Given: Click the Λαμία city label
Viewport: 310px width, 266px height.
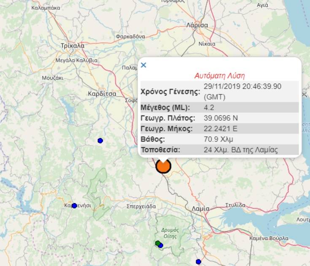Looking at the screenshot, I should 200,209.
